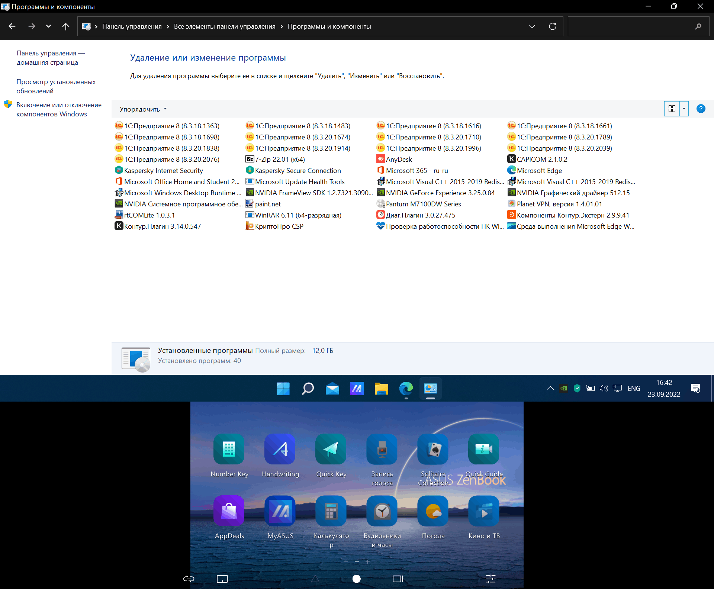The image size is (714, 589).
Task: Launch Handwriting app on ScreenPad
Action: point(280,449)
